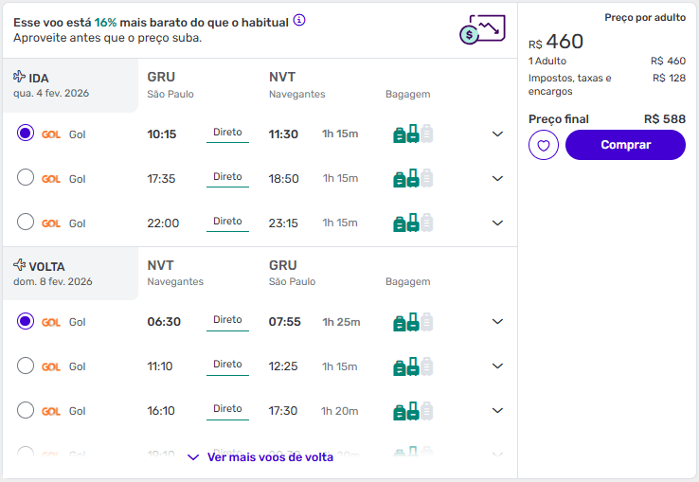
Task: Click the Direto label on 11:10 flight
Action: pyautogui.click(x=227, y=365)
